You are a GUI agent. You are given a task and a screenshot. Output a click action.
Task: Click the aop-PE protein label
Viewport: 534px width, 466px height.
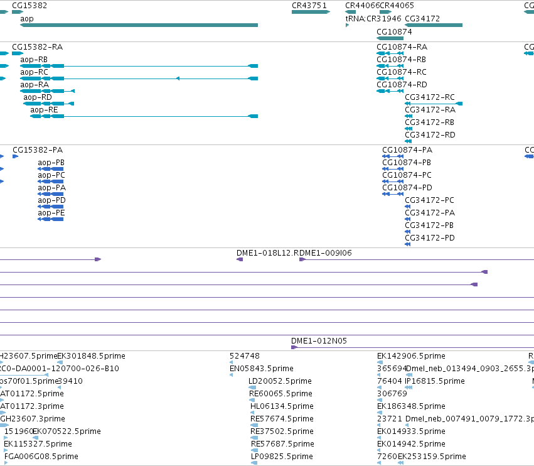[51, 213]
